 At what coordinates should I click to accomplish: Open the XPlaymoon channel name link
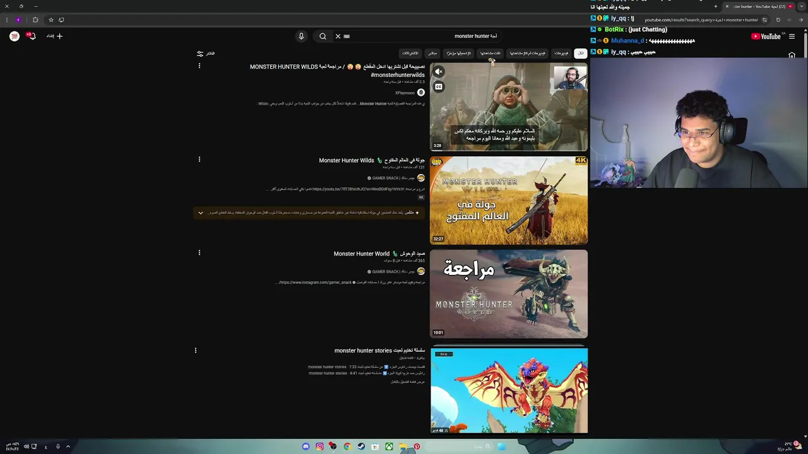[x=405, y=93]
